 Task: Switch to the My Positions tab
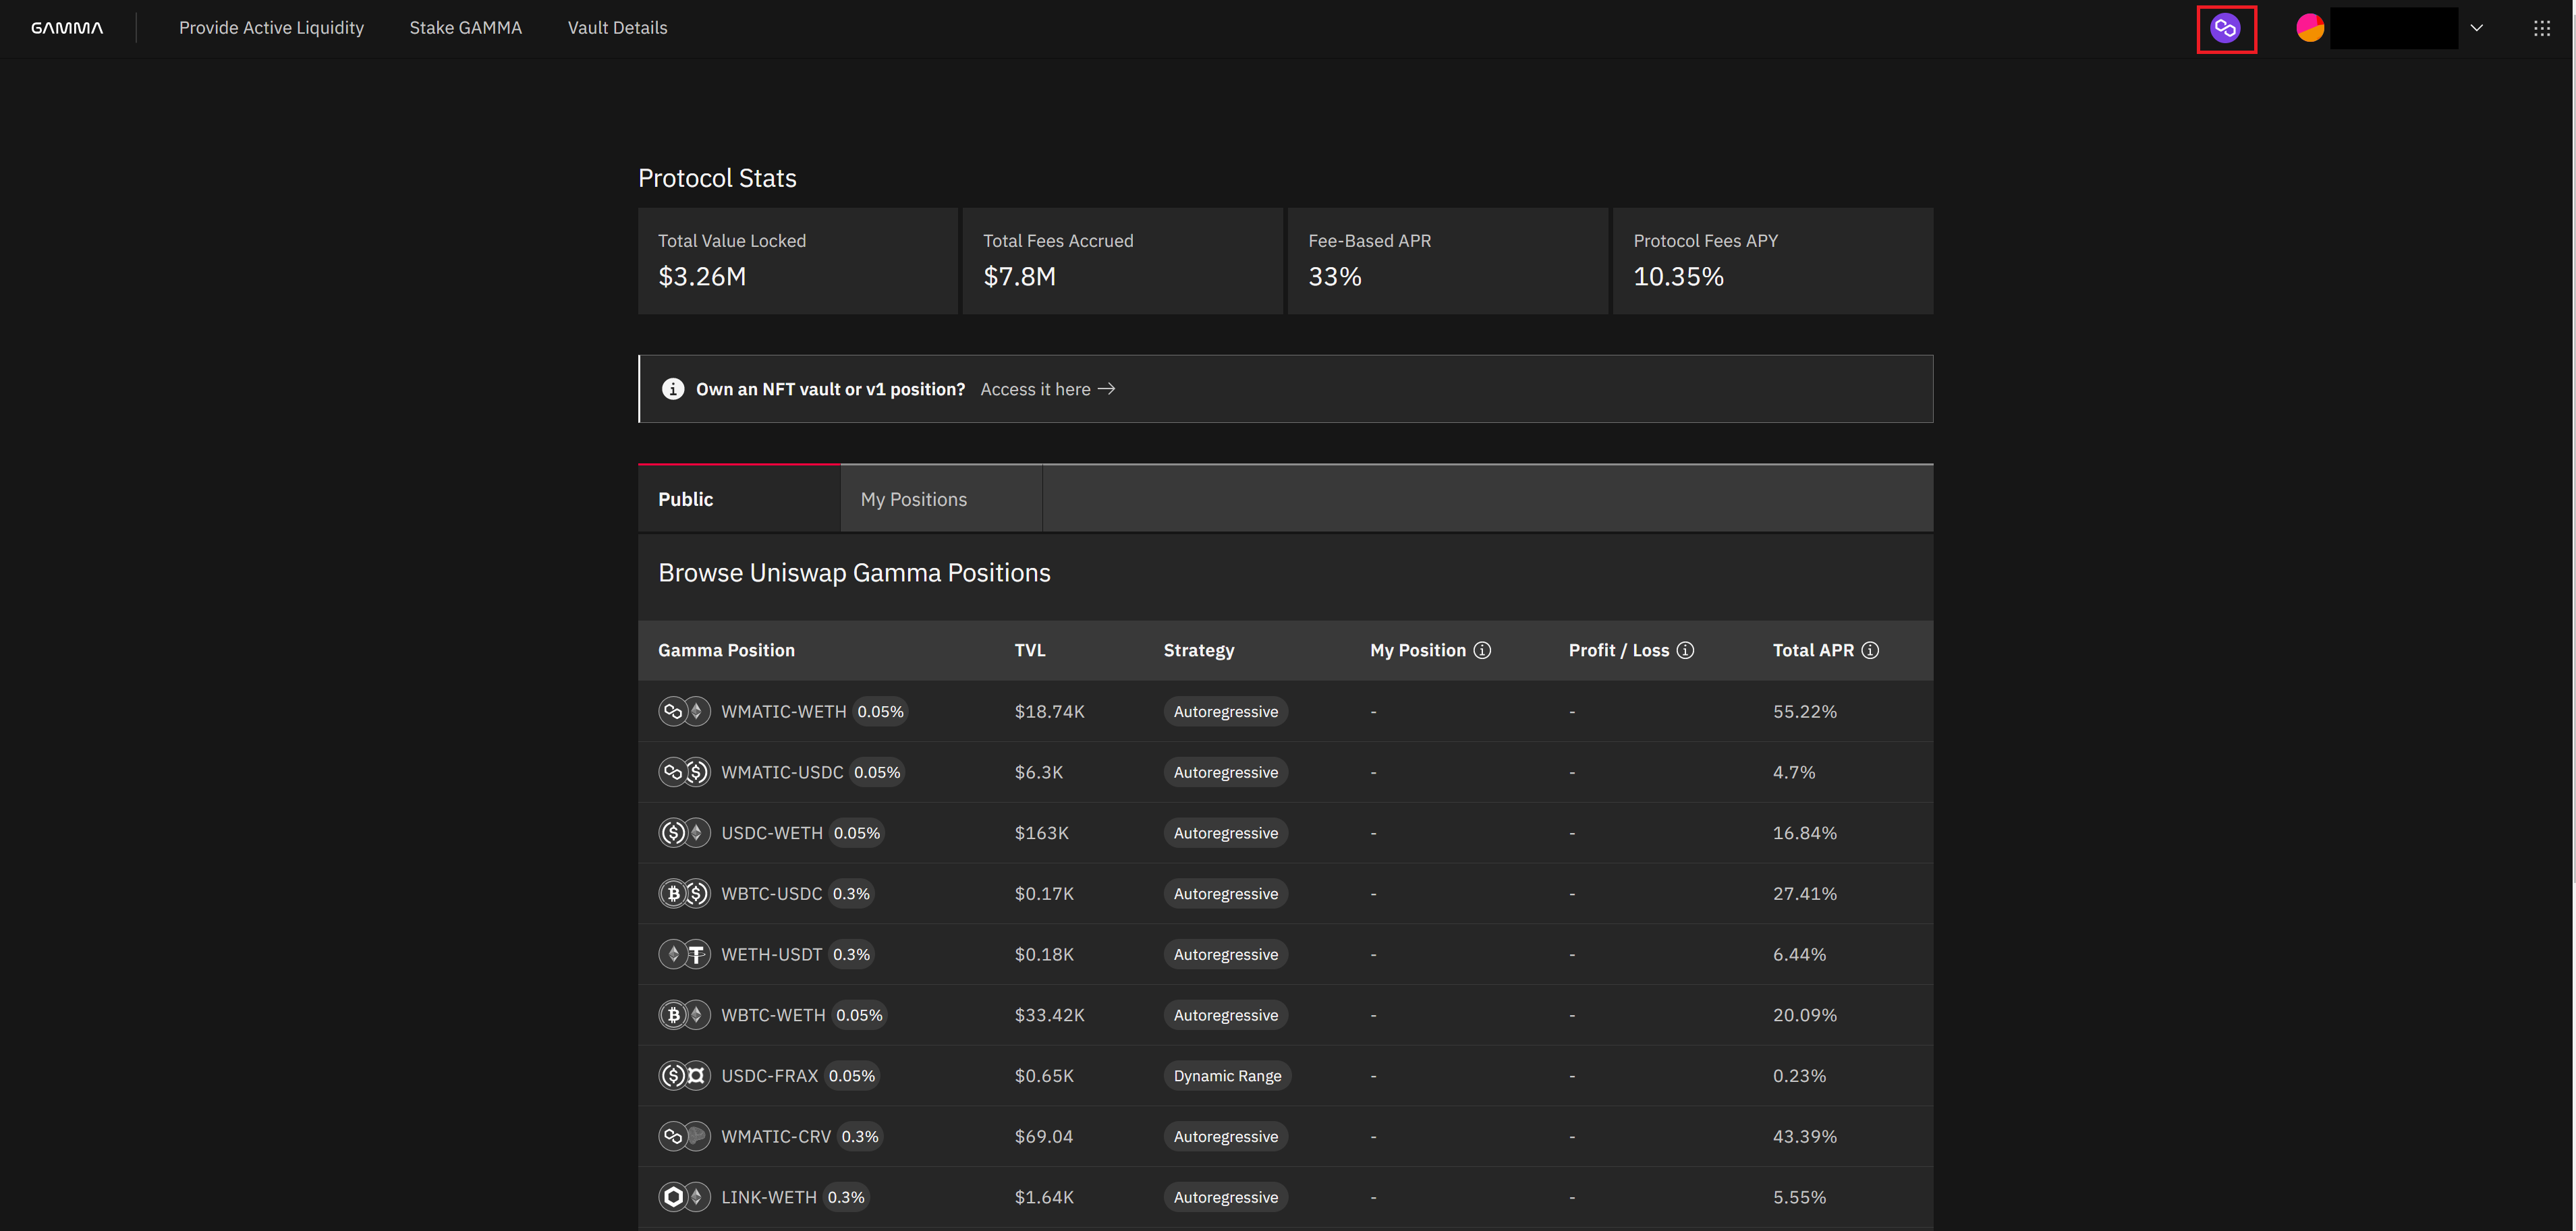(x=941, y=498)
